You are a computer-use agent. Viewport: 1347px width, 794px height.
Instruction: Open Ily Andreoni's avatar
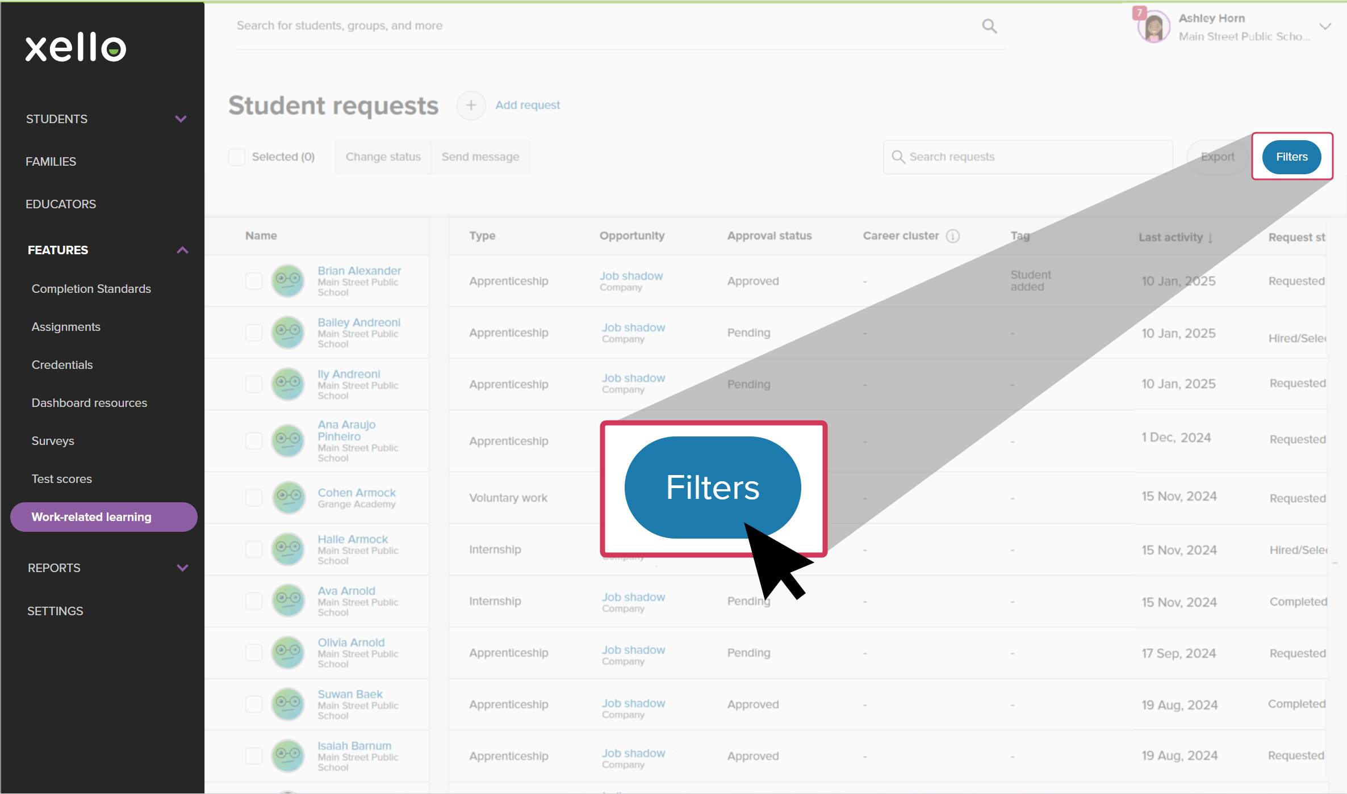[288, 384]
